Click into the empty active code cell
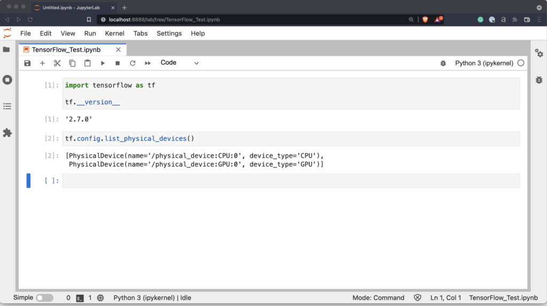Viewport: 547px width, 306px height. pyautogui.click(x=291, y=181)
